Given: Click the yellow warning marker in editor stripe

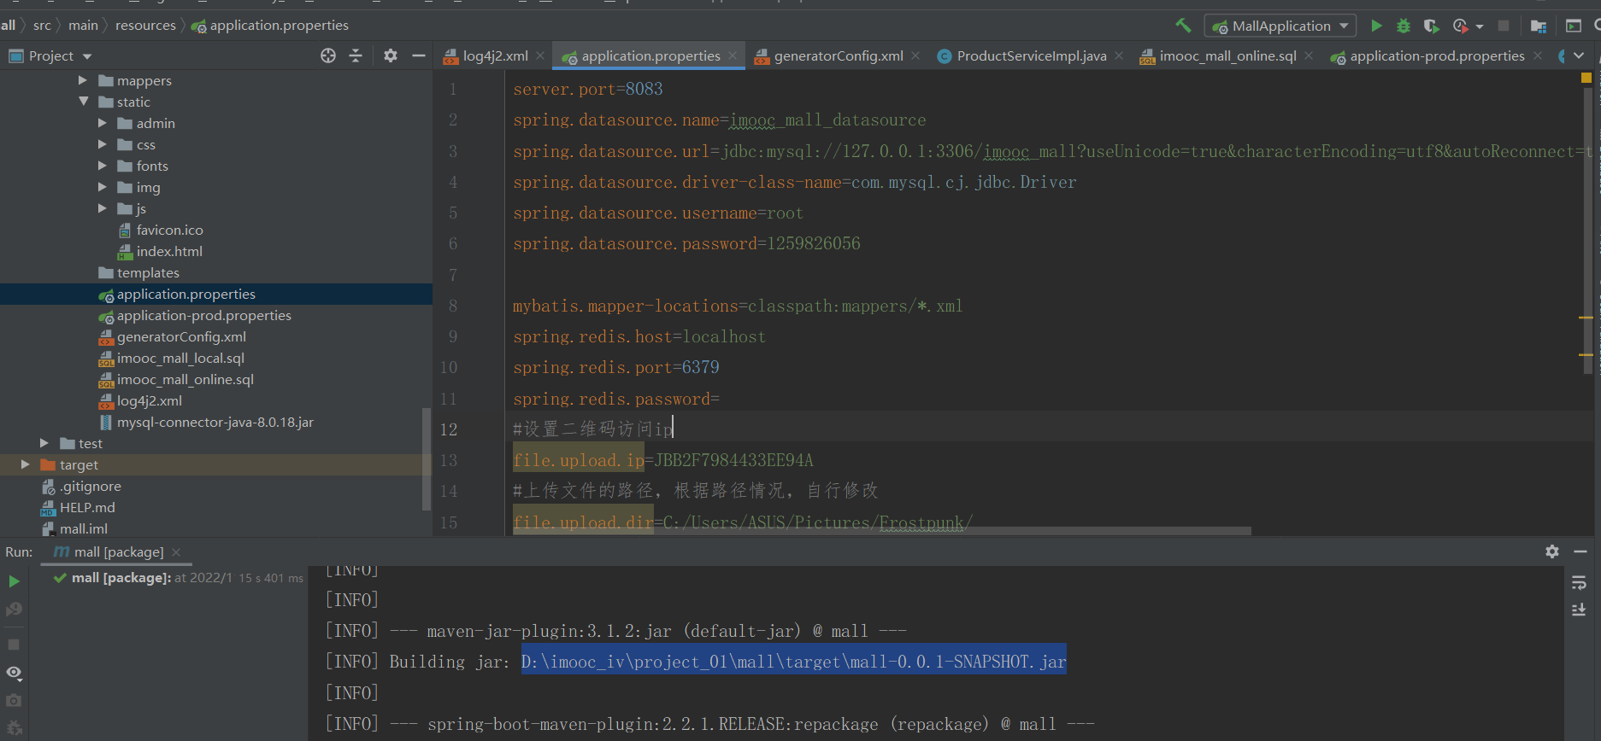Looking at the screenshot, I should point(1586,78).
